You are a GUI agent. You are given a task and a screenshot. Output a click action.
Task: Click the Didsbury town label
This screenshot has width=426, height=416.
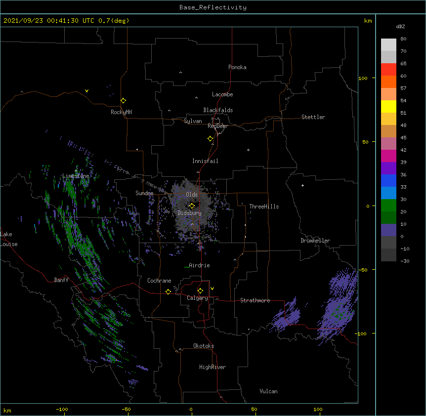190,213
